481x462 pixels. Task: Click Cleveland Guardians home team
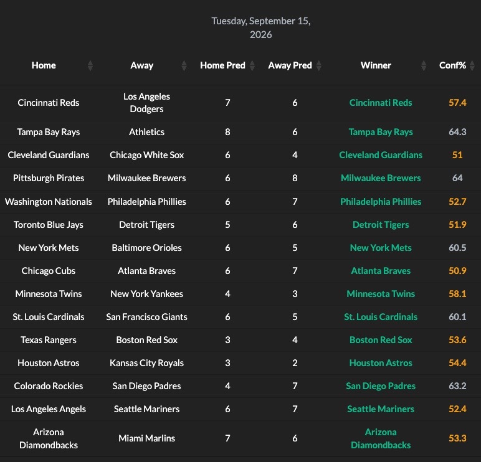click(x=49, y=155)
